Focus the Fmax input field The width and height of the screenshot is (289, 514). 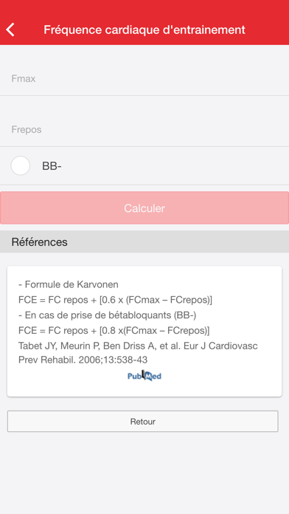pos(144,79)
